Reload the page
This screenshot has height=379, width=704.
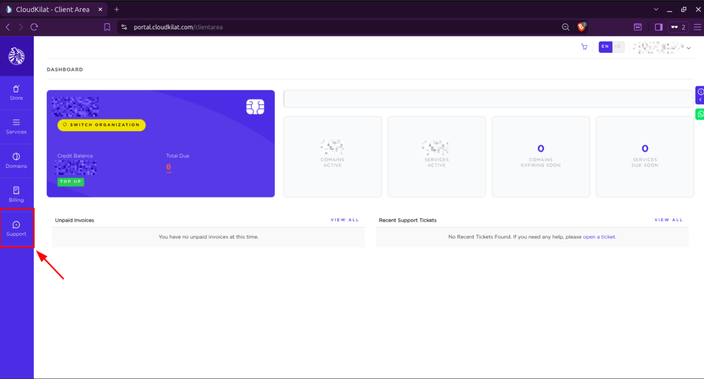point(34,27)
